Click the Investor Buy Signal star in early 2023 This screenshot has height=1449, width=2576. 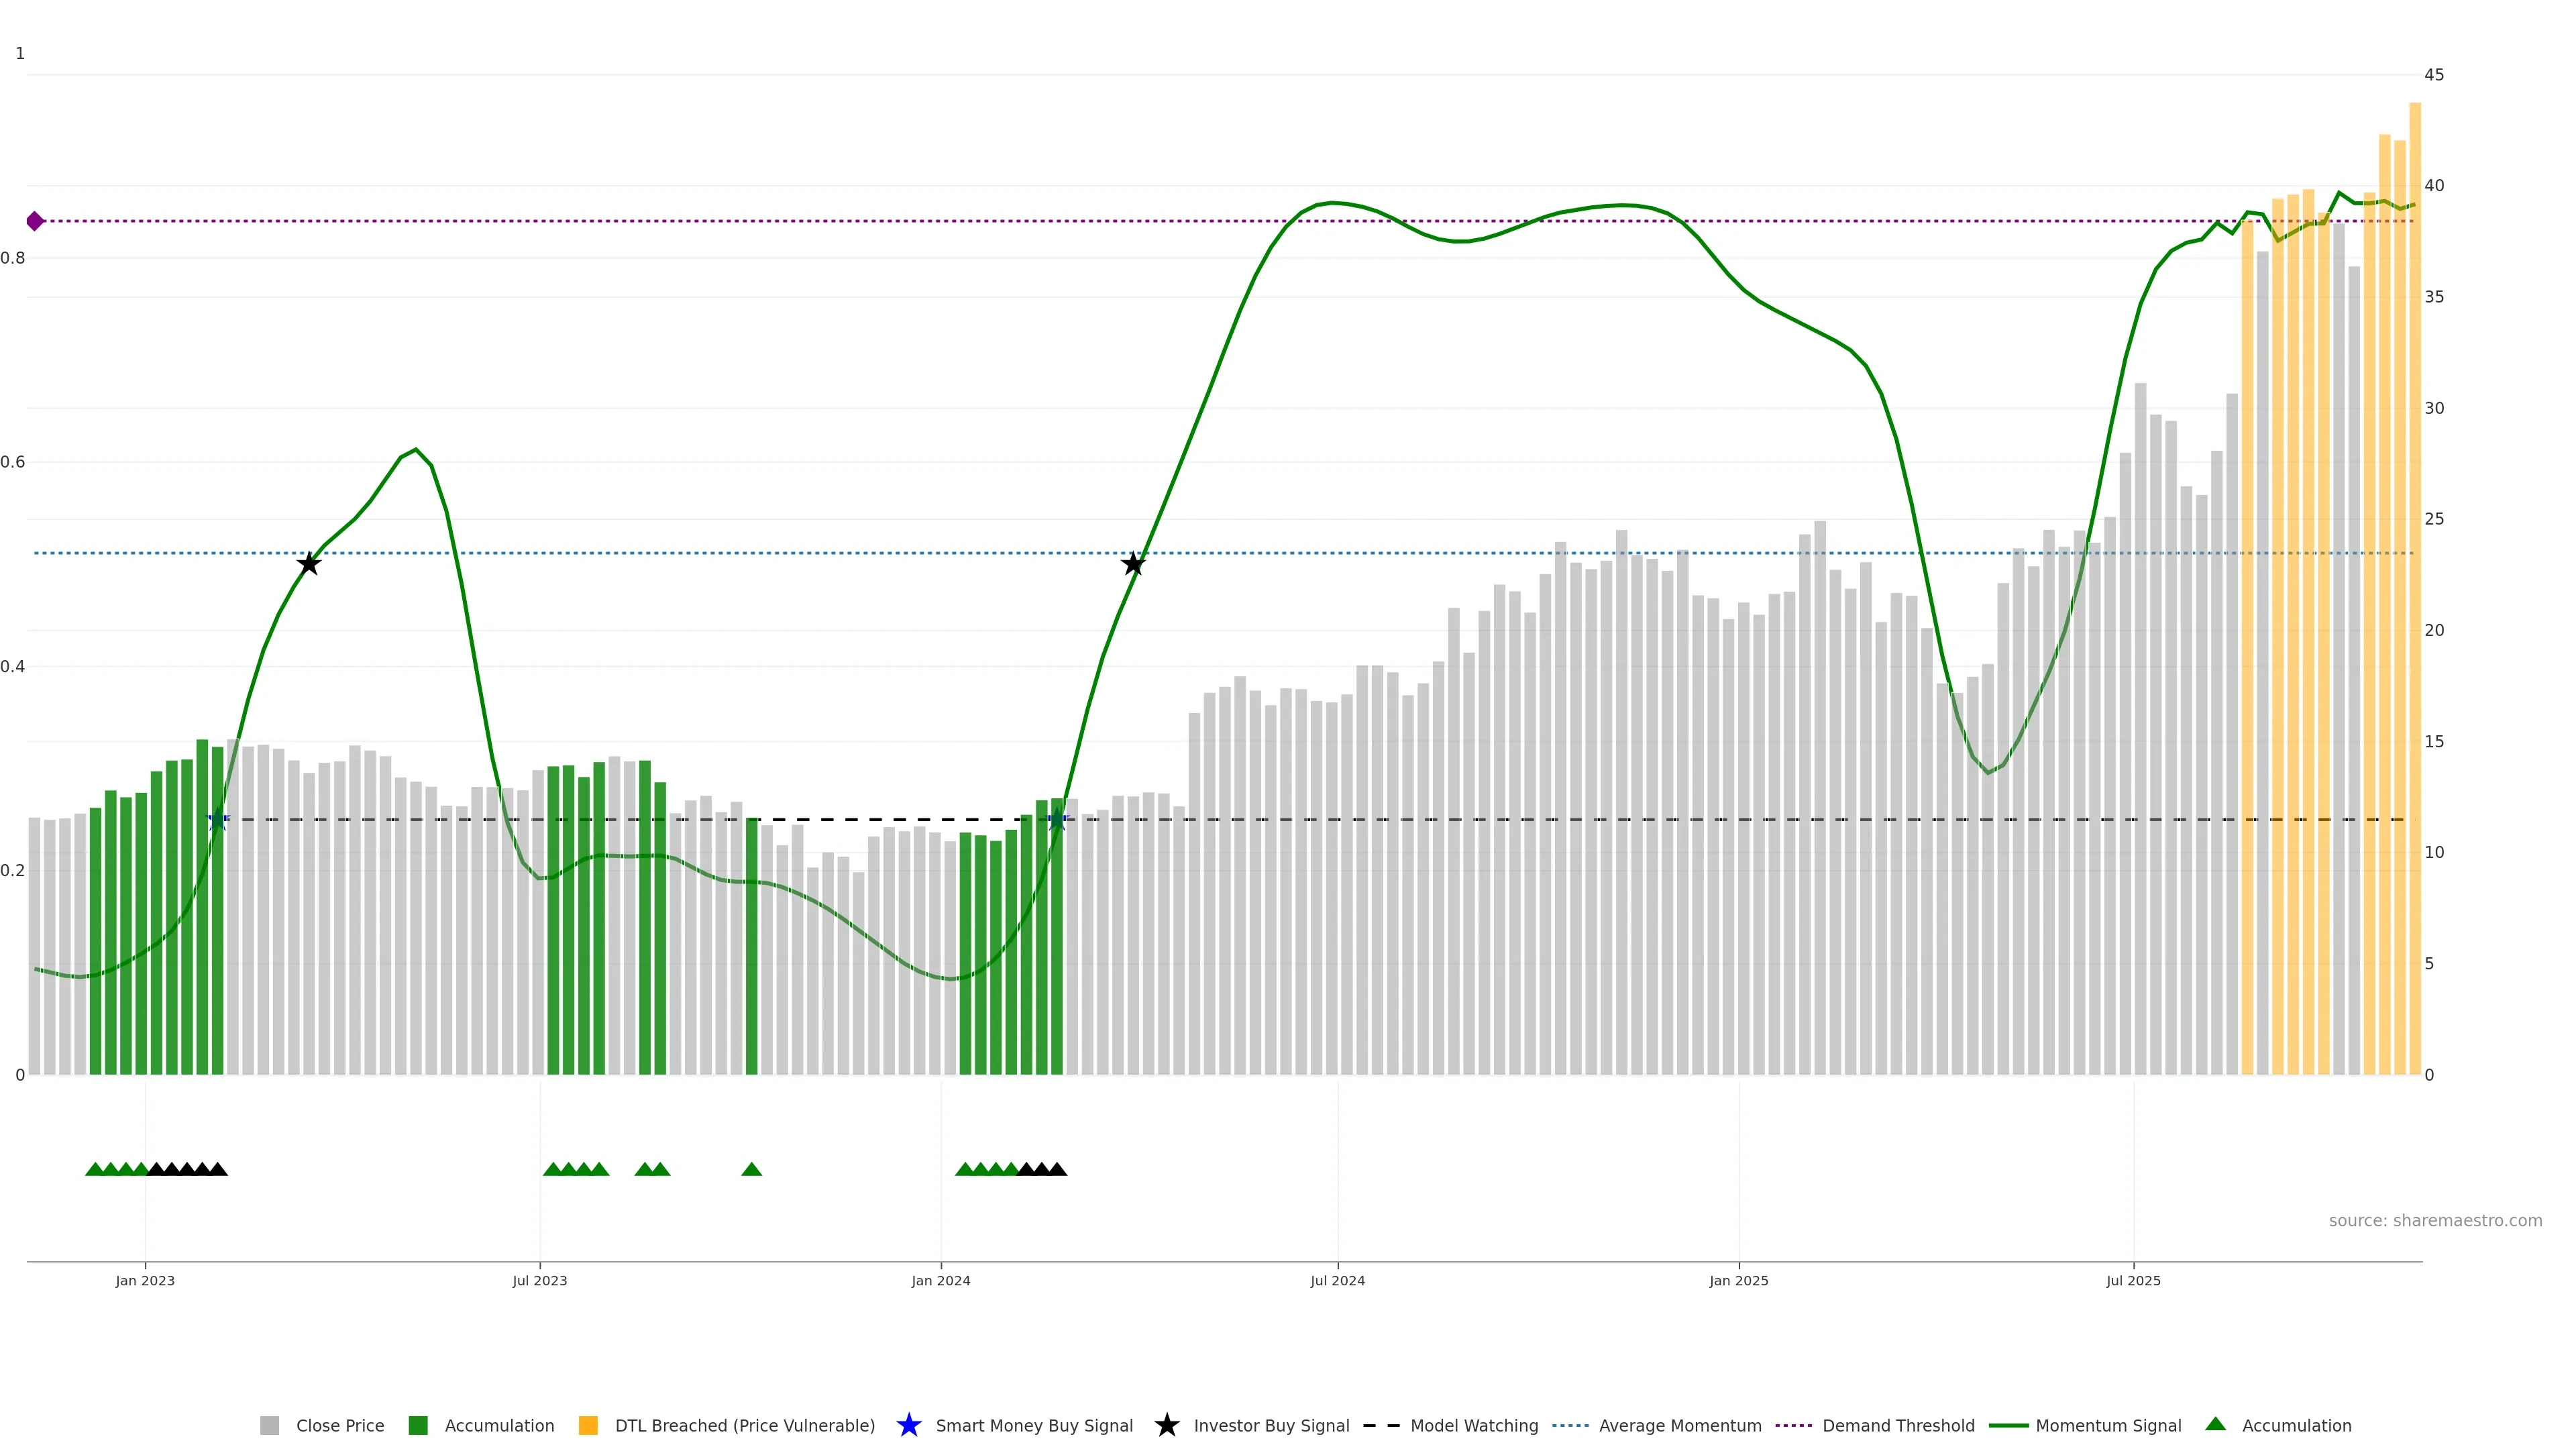click(309, 564)
